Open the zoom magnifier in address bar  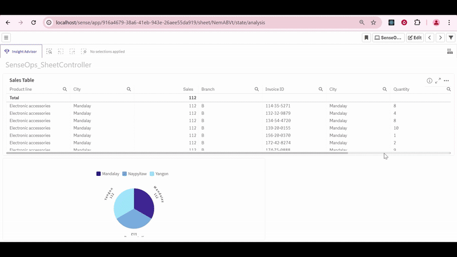coord(362,22)
